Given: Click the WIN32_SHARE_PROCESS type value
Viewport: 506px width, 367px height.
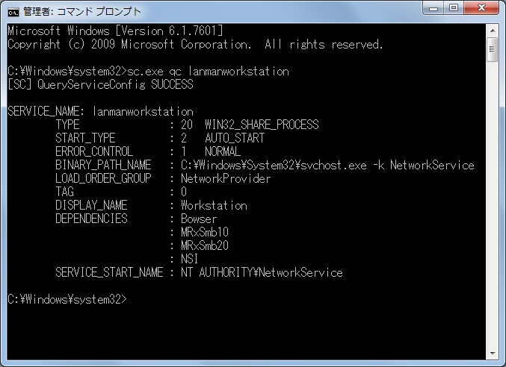Looking at the screenshot, I should [x=262, y=125].
